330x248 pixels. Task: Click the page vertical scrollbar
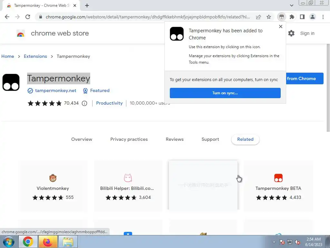pyautogui.click(x=328, y=88)
